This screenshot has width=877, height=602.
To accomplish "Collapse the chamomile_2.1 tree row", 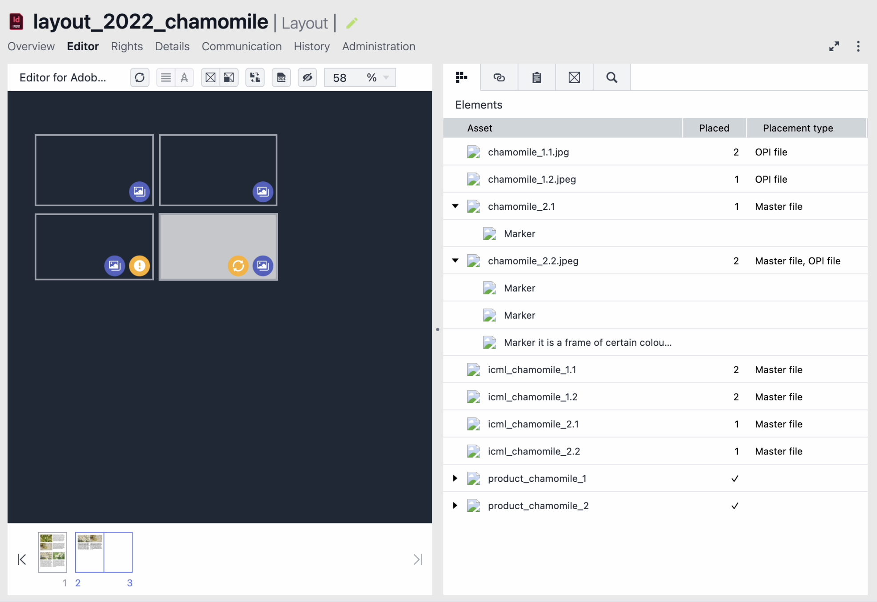I will point(455,206).
